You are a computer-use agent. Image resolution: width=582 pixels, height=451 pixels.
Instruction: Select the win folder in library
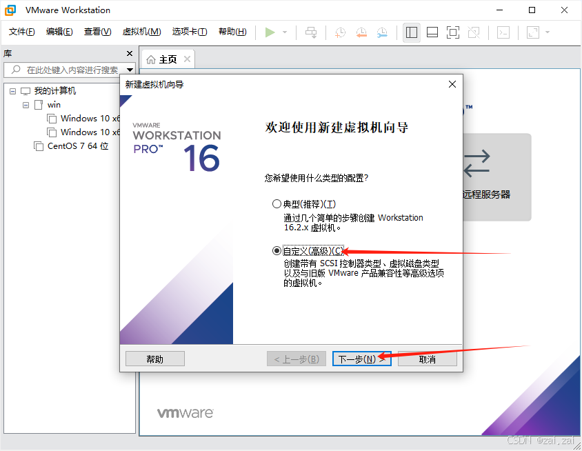point(54,105)
